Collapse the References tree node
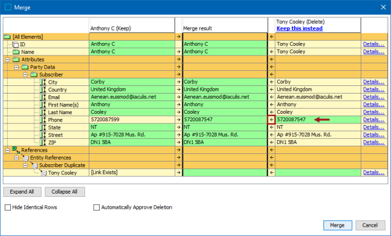 click(8, 150)
